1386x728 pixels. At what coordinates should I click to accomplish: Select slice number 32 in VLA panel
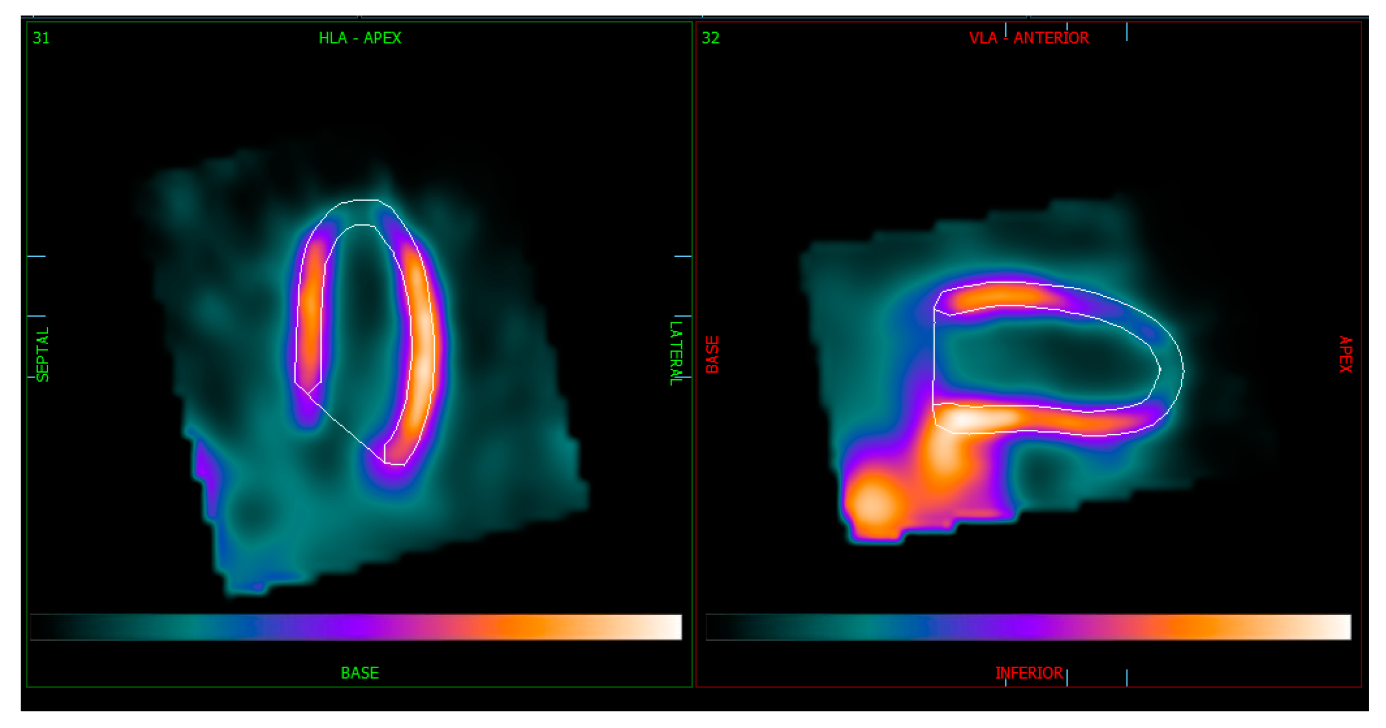coord(710,38)
